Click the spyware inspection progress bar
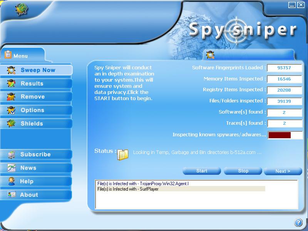The height and width of the screenshot is (231, 308). pyautogui.click(x=285, y=135)
